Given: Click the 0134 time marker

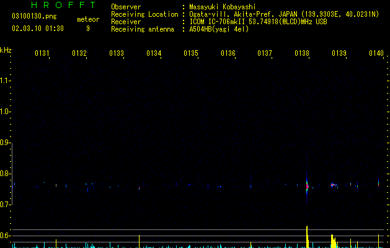Looking at the screenshot, I should point(154,53).
